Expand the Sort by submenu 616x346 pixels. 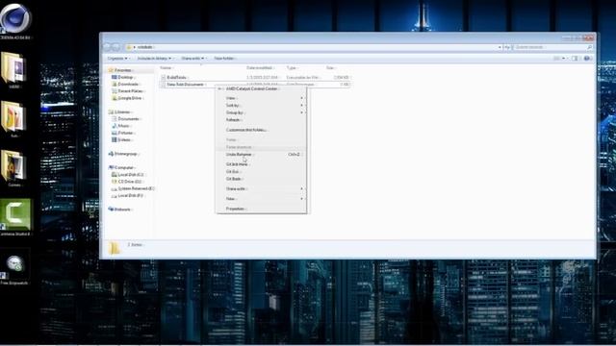(261, 106)
